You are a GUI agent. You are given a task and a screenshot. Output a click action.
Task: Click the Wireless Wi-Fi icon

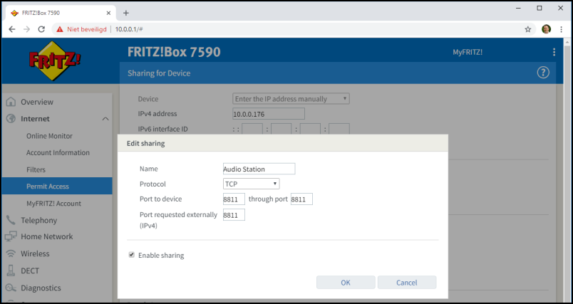11,253
